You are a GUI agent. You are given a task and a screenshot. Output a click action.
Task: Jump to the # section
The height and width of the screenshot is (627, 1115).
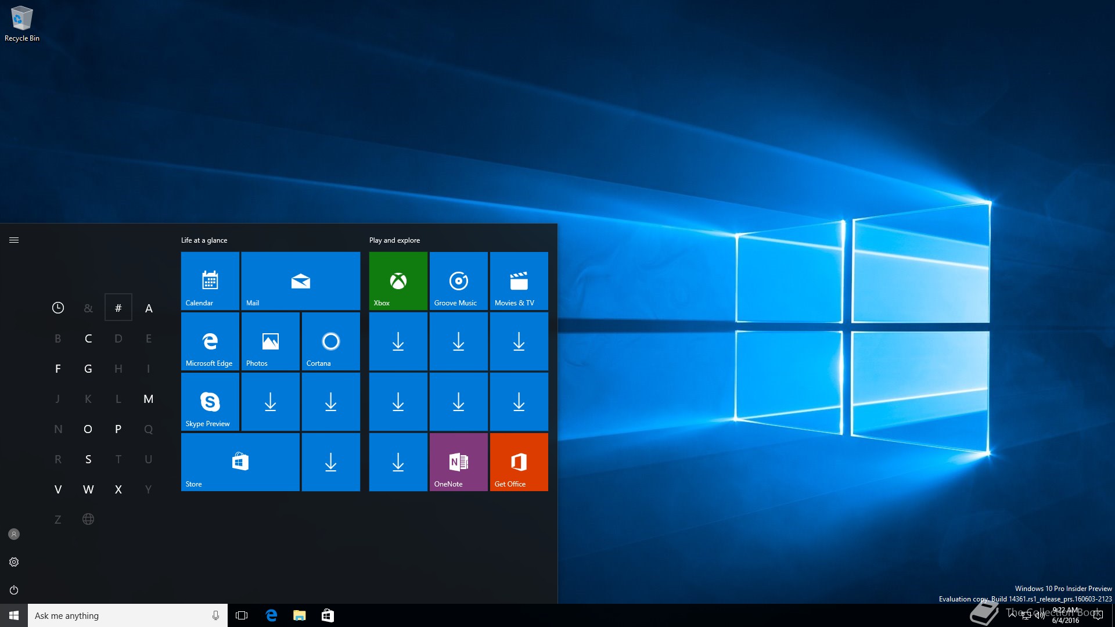[x=118, y=308]
